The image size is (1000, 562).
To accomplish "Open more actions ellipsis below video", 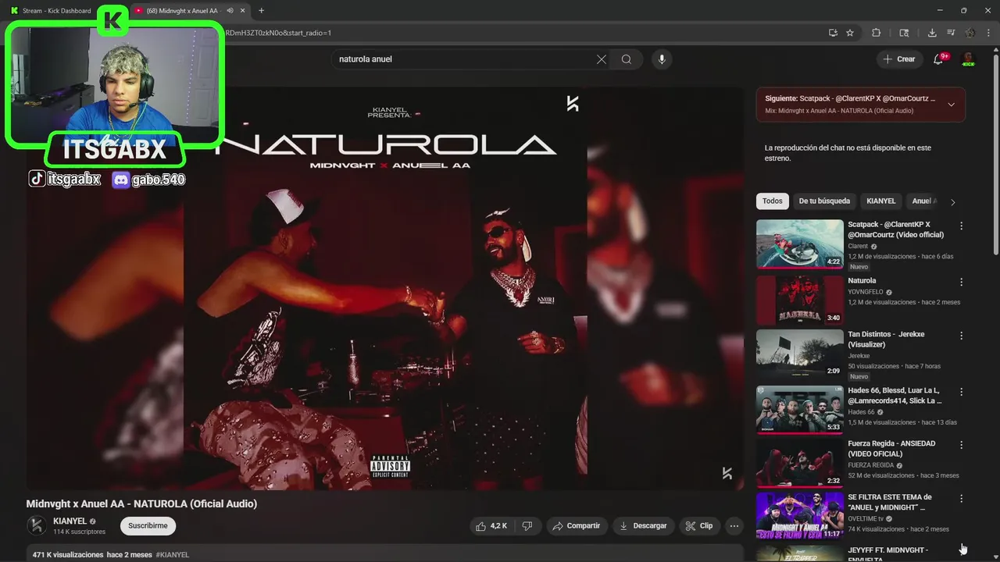I will pos(734,526).
